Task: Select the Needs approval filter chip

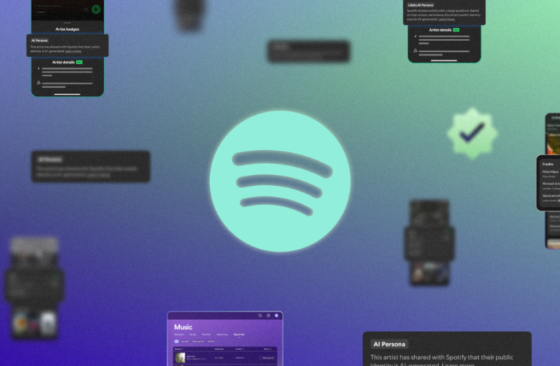Action: (x=198, y=341)
